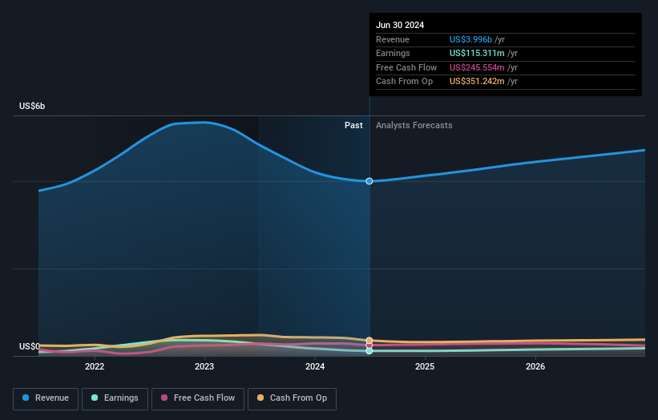Click the US$3.996b revenue value in tooltip
This screenshot has width=658, height=420.
coord(470,39)
